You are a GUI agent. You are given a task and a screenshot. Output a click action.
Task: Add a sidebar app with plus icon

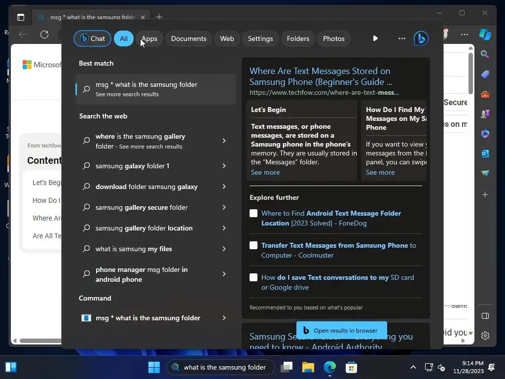coord(485,194)
